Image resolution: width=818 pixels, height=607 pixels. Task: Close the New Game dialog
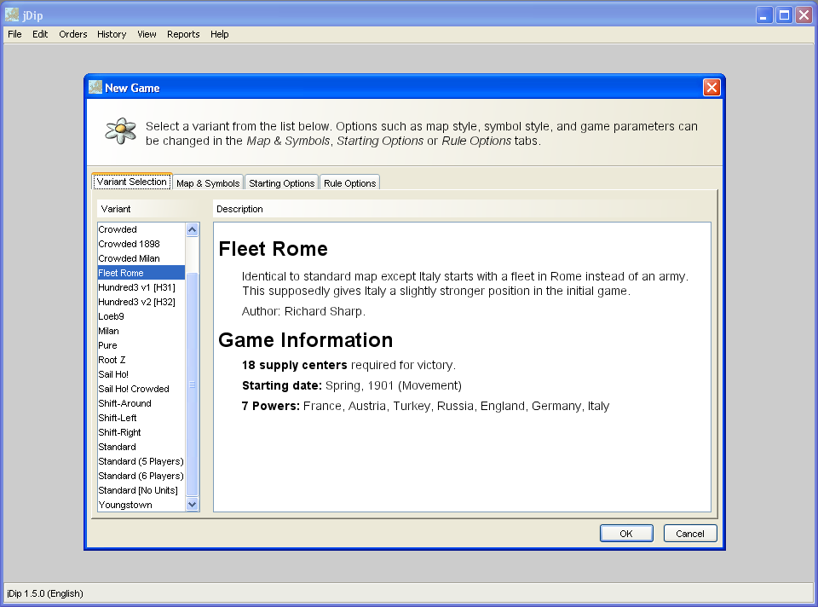(x=711, y=87)
